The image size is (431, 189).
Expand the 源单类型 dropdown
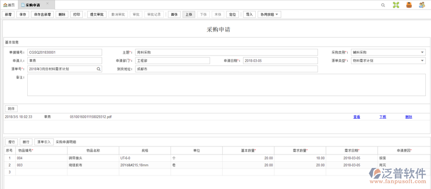pos(422,61)
